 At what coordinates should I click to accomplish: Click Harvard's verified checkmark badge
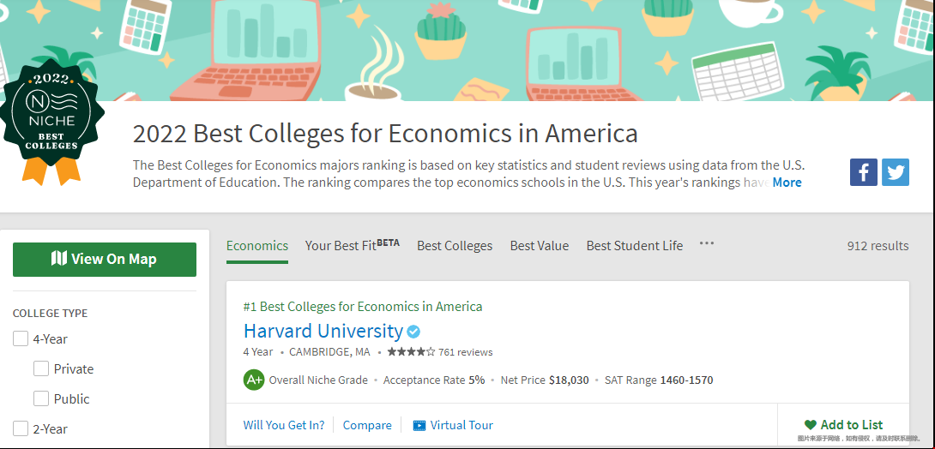[x=413, y=332]
